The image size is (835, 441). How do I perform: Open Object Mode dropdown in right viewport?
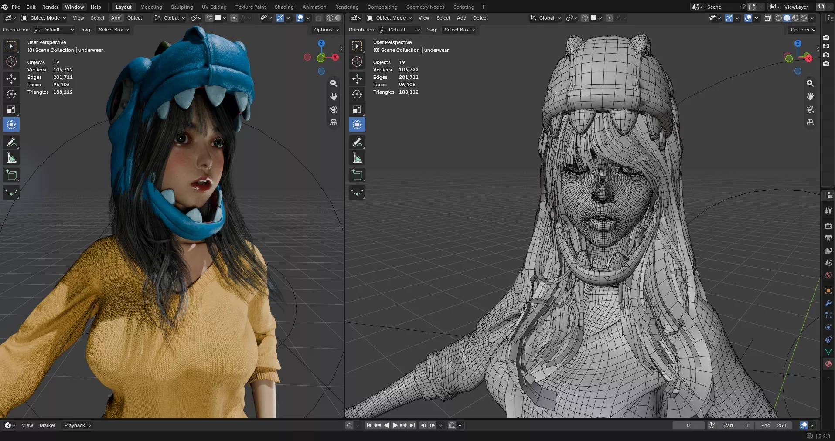point(389,18)
